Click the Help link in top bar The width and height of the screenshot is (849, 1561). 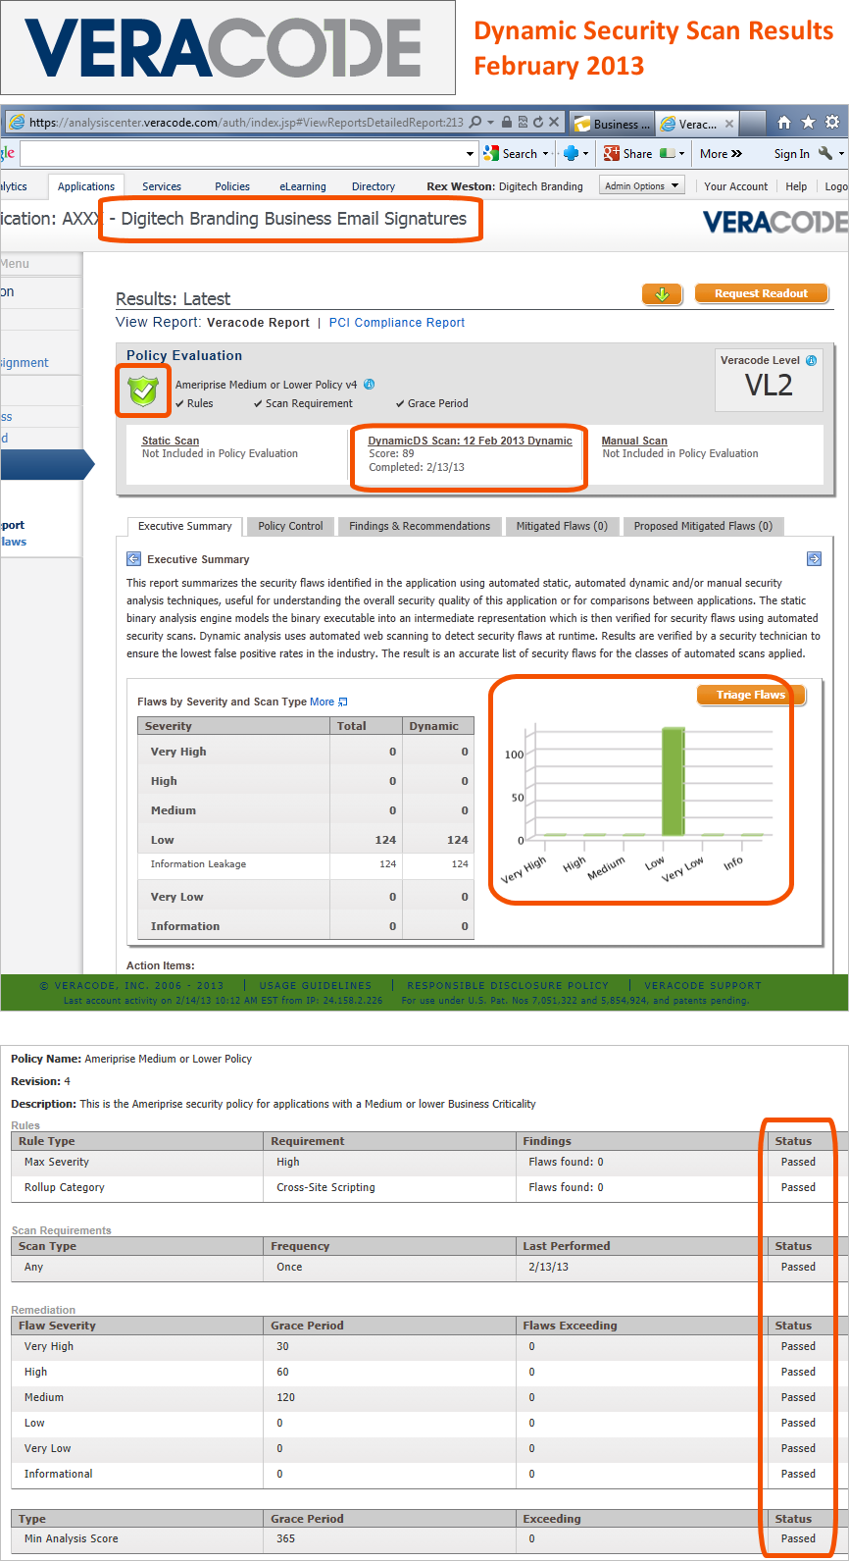[x=796, y=186]
